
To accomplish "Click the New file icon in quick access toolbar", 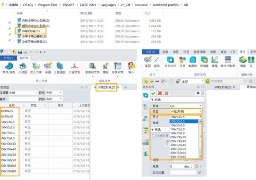I will (x=9, y=52).
